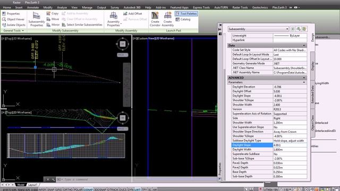340x191 pixels.
Task: Toggle auto-hide on the Properties palette
Action: coord(220,29)
